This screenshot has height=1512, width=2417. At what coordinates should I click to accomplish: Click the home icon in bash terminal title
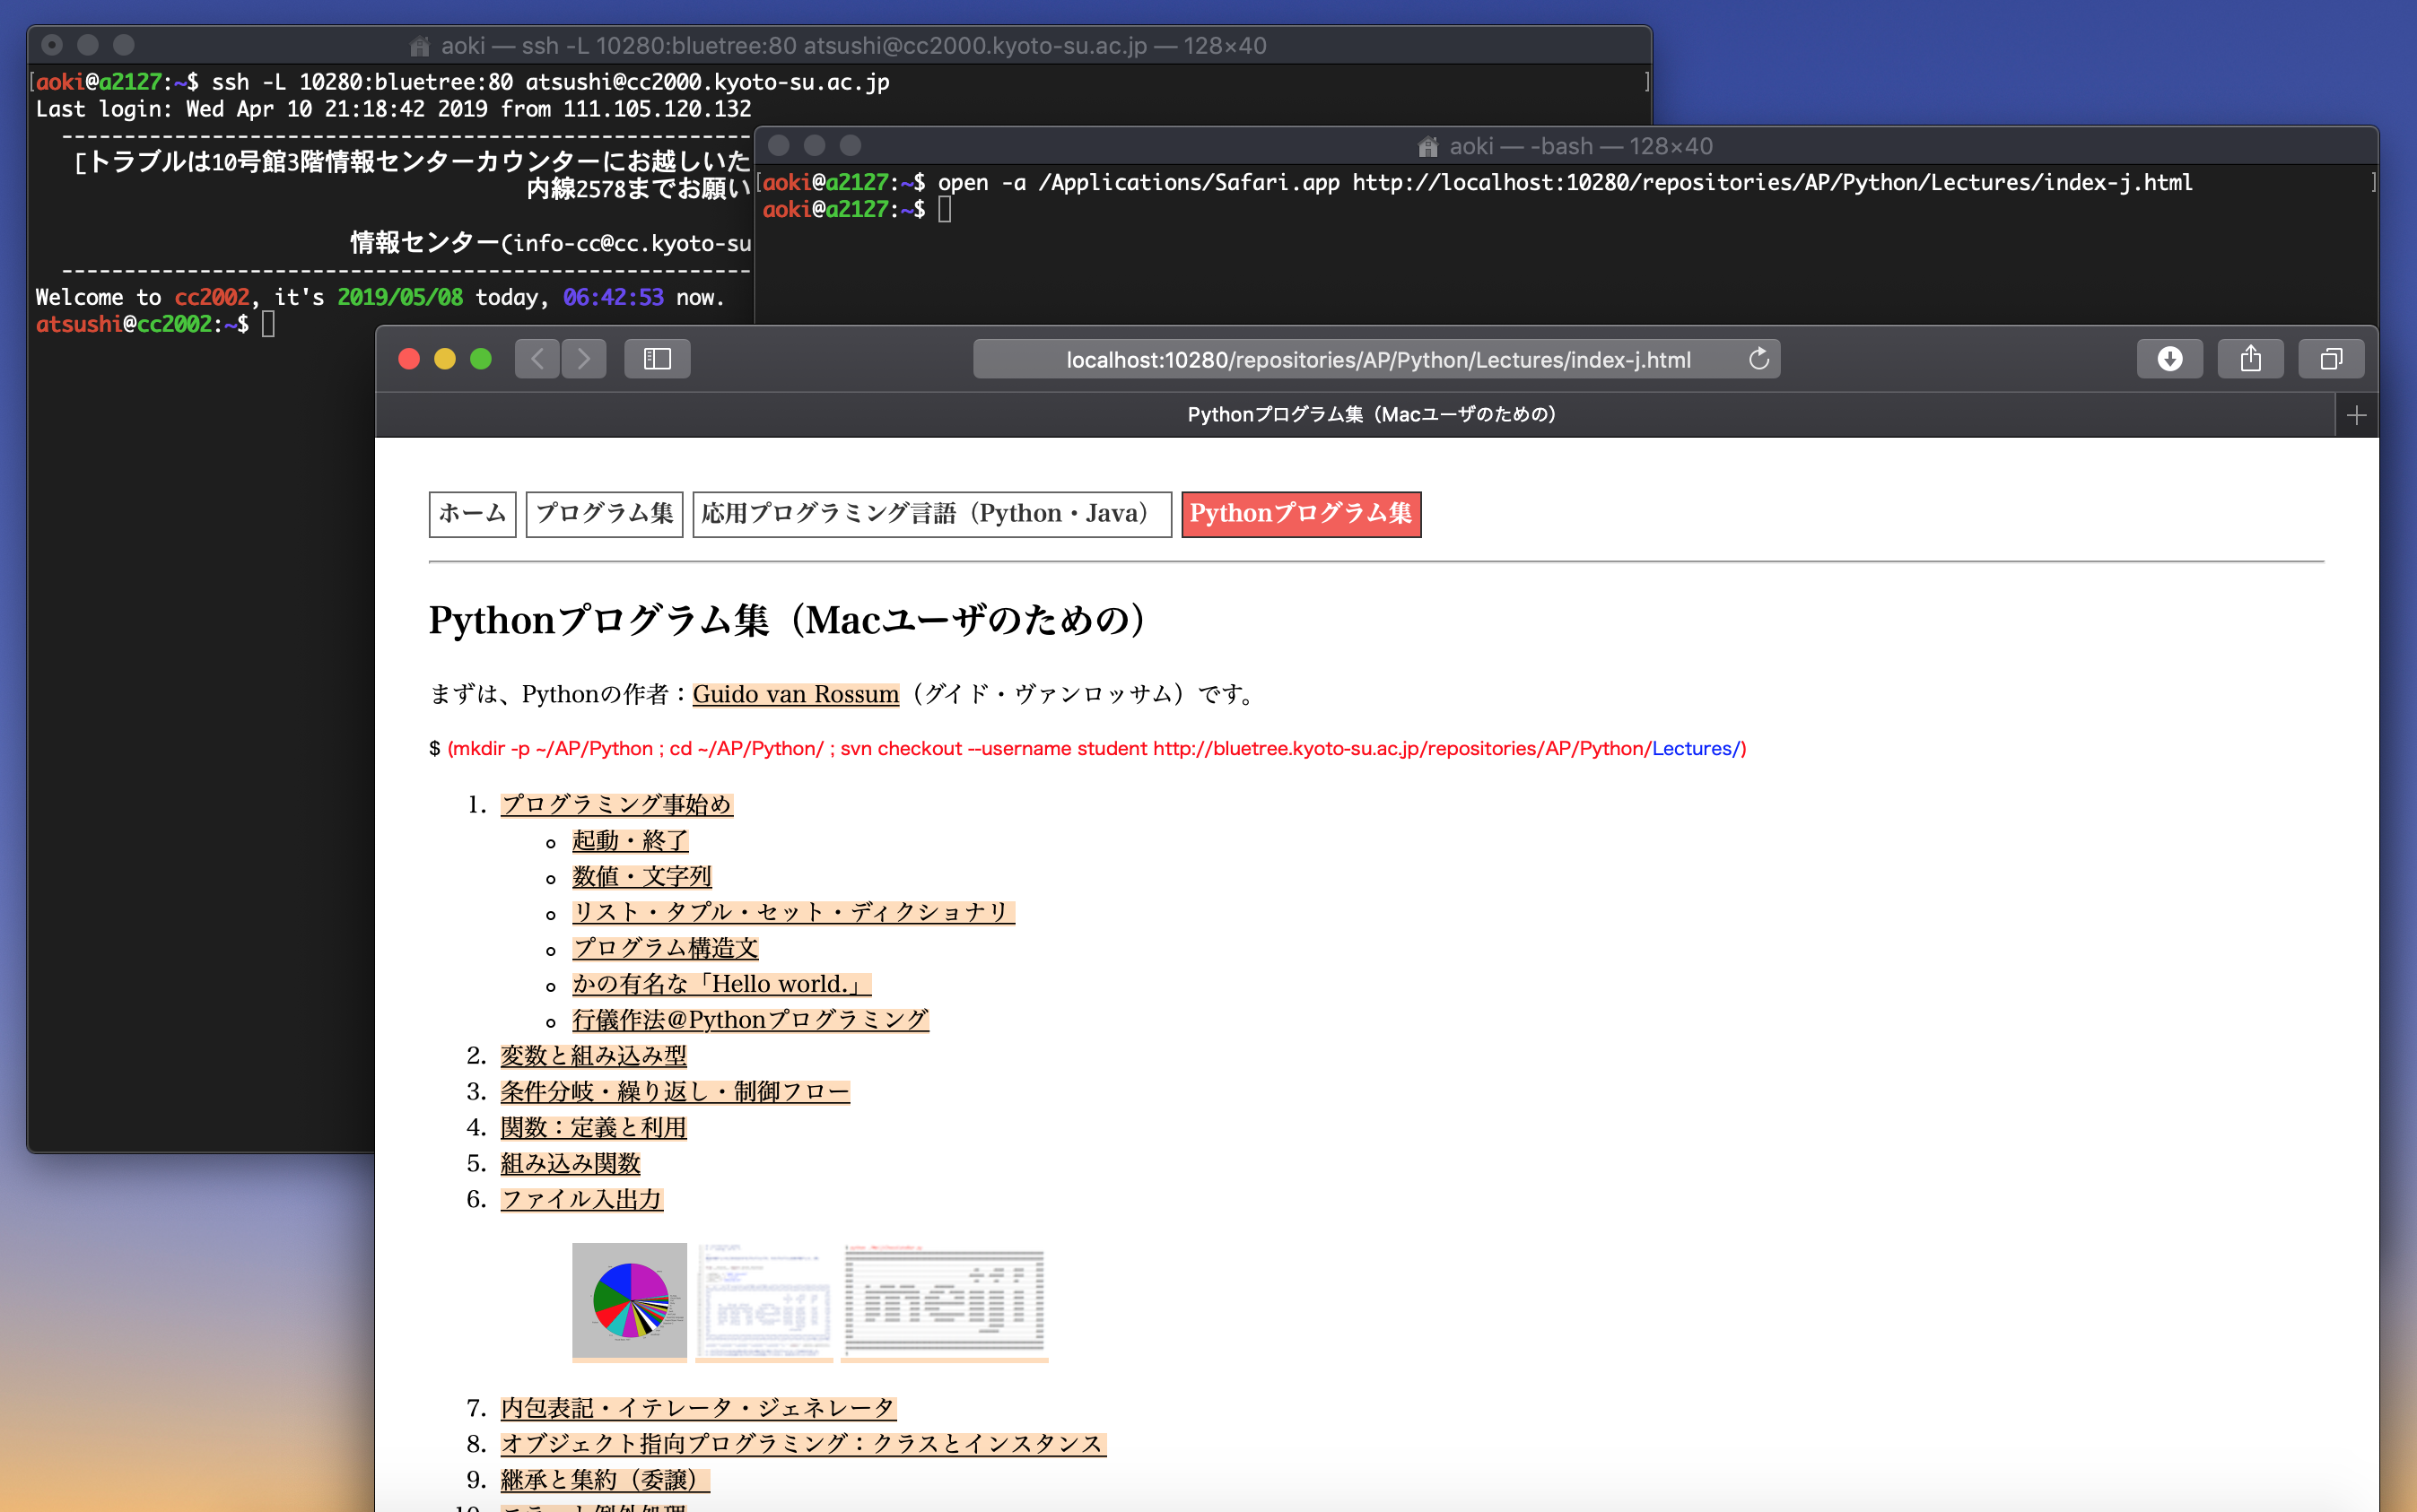tap(1427, 147)
